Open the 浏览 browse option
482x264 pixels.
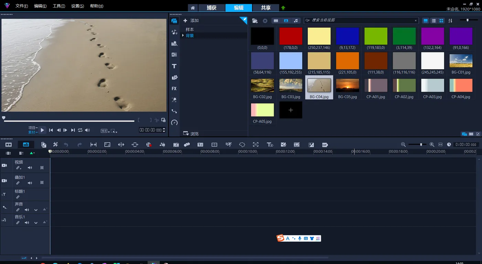(191, 134)
